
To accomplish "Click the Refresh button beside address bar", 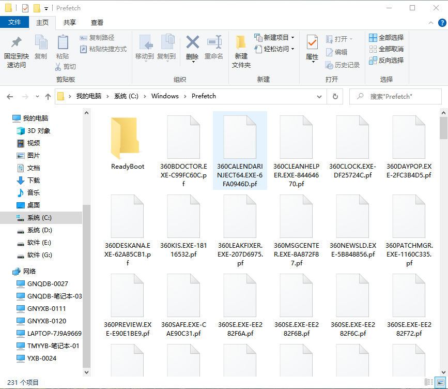I will [x=335, y=96].
